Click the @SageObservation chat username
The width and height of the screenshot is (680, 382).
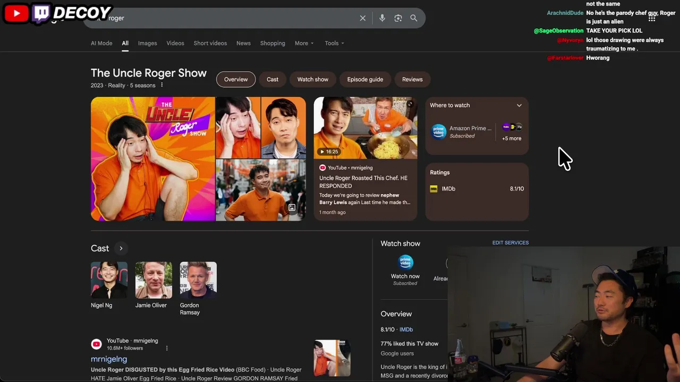558,31
